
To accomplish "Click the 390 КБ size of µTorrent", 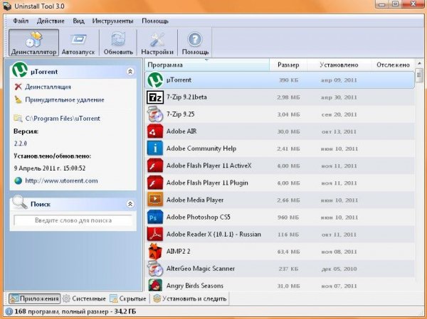I will pyautogui.click(x=288, y=80).
